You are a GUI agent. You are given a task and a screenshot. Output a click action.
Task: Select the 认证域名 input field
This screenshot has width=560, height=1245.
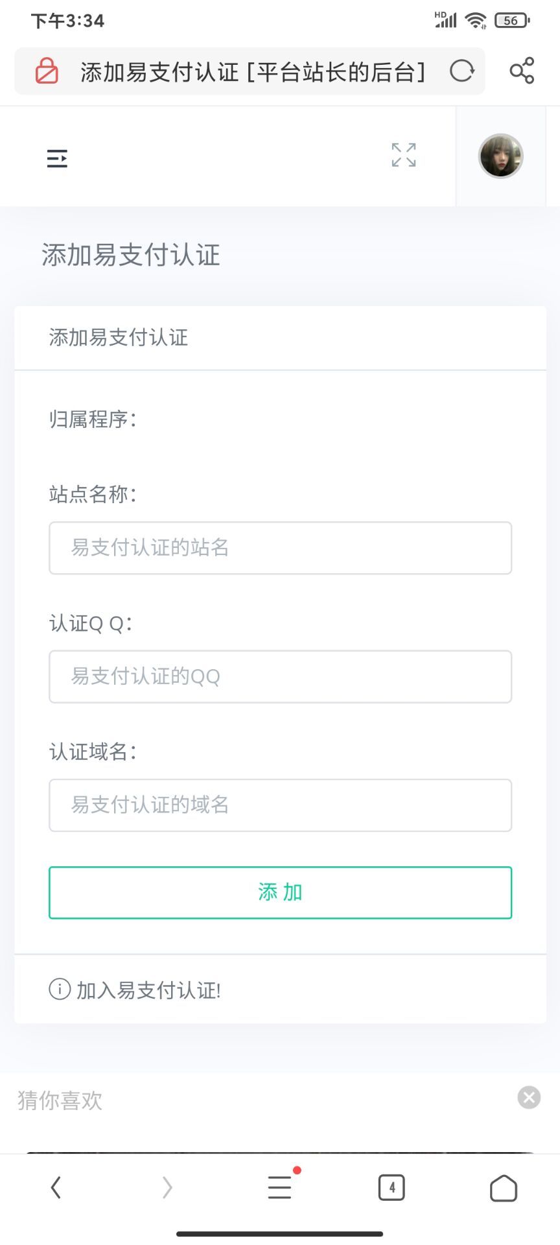pos(280,805)
